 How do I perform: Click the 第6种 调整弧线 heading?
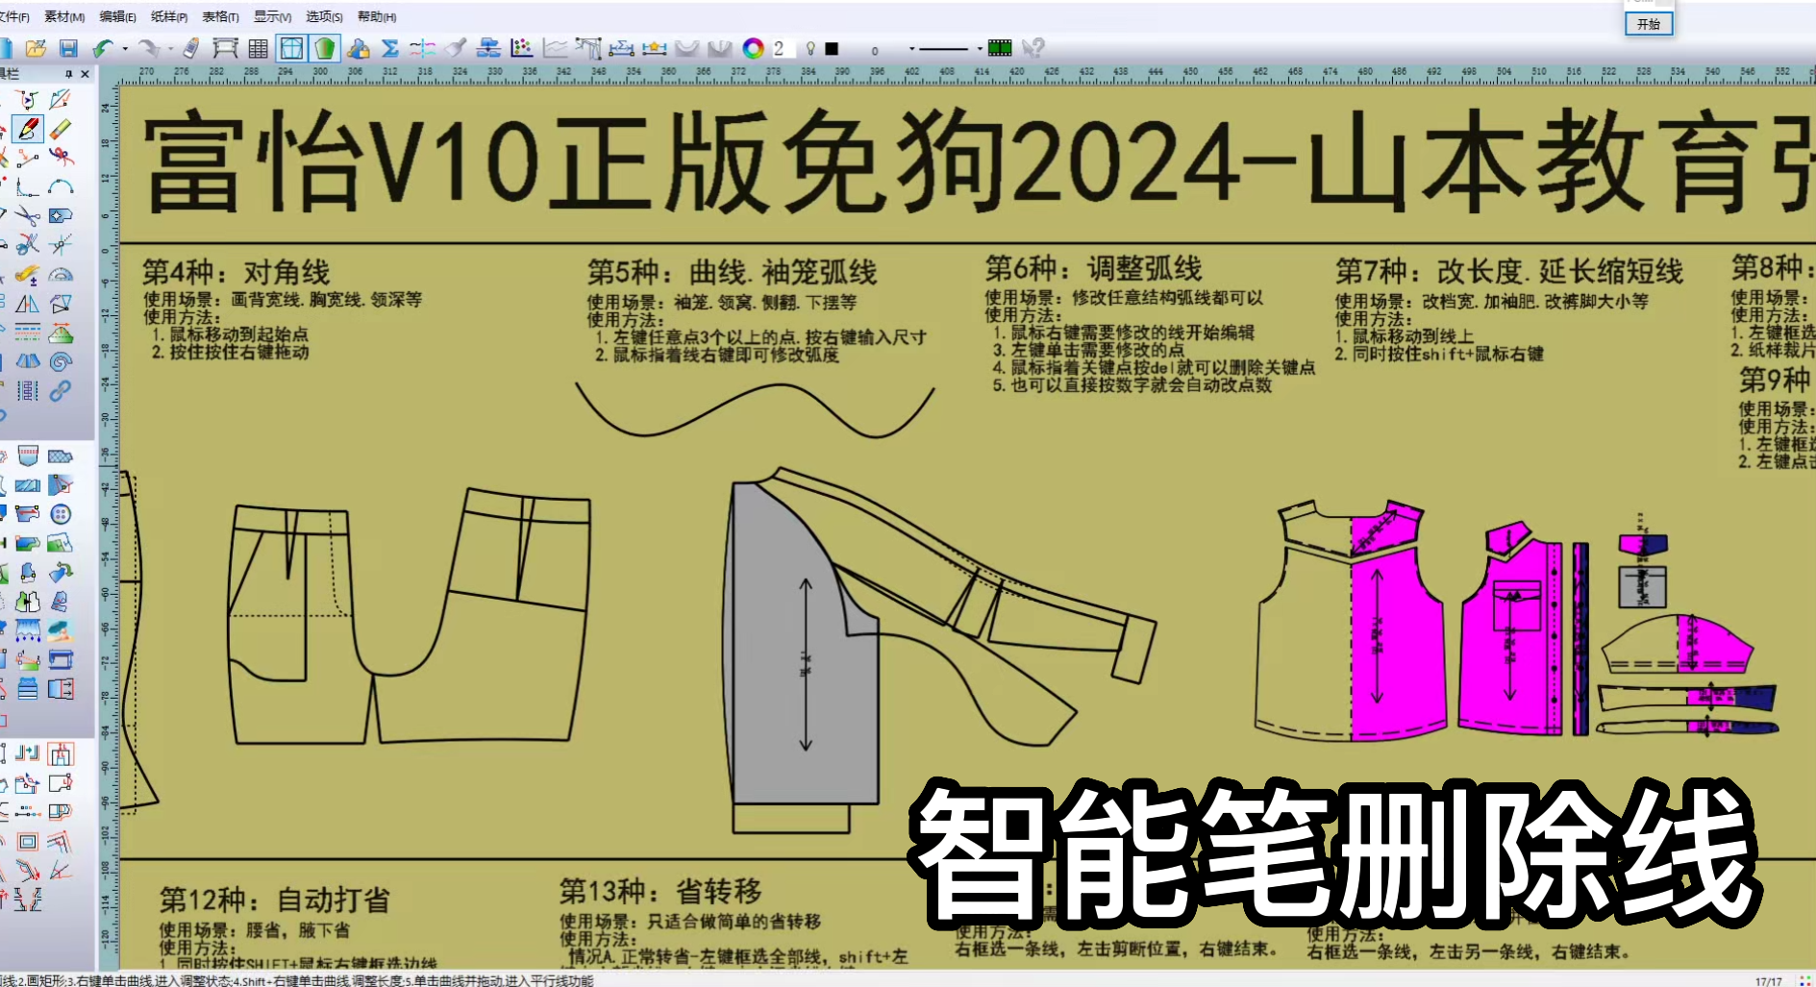[x=1093, y=268]
